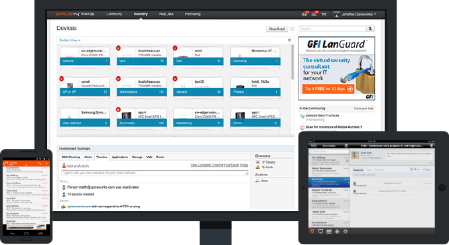Open the Help Desk menu
Image resolution: width=449 pixels, height=245 pixels.
tap(166, 14)
